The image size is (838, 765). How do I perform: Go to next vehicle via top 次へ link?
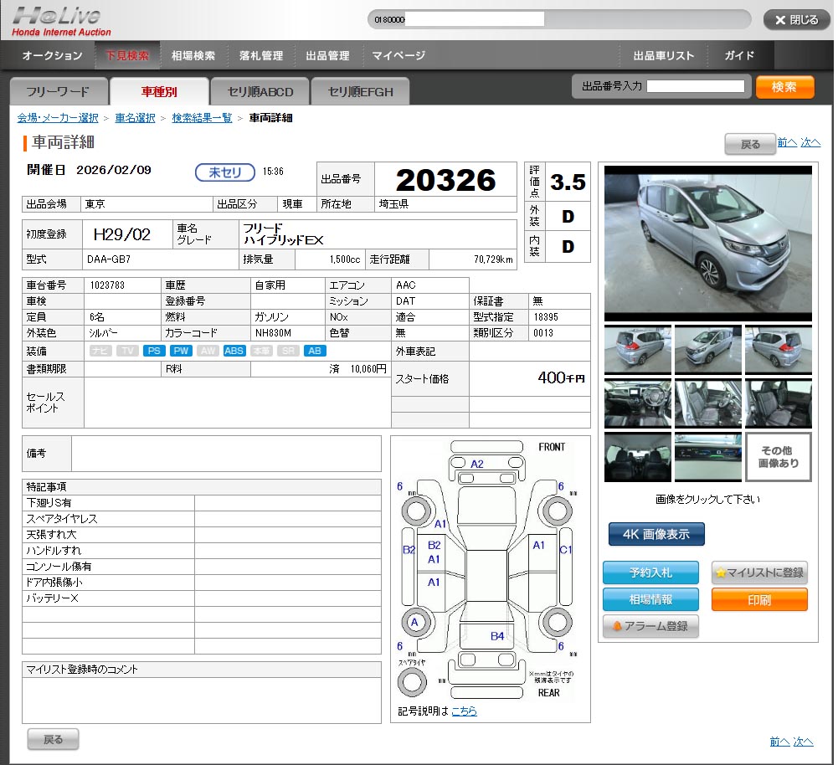(810, 143)
